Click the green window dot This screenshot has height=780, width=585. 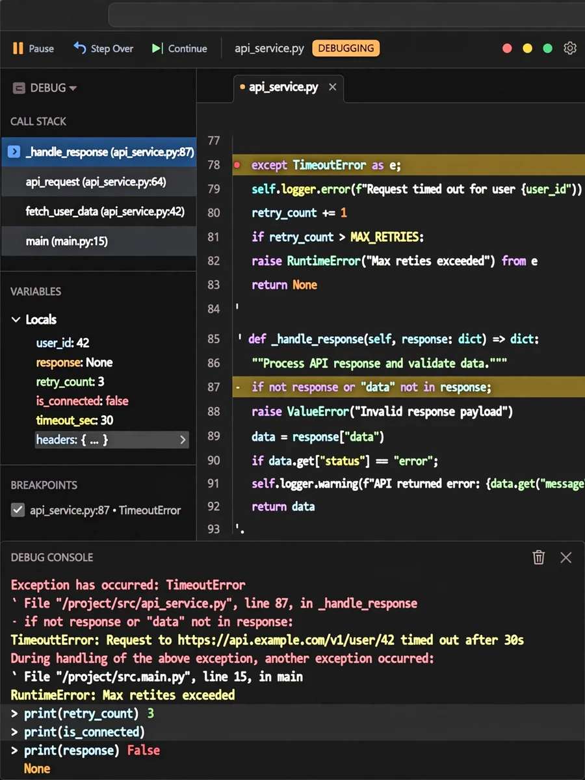click(x=547, y=48)
